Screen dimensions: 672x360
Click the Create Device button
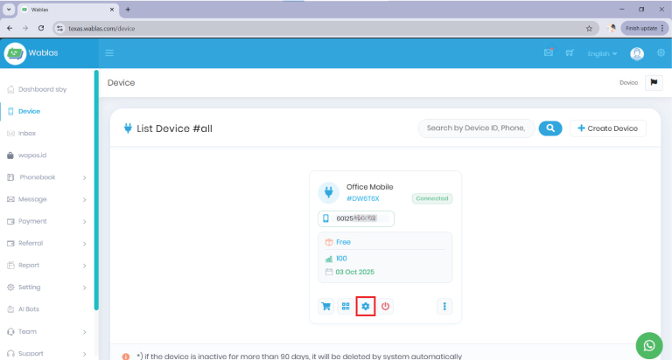[607, 128]
